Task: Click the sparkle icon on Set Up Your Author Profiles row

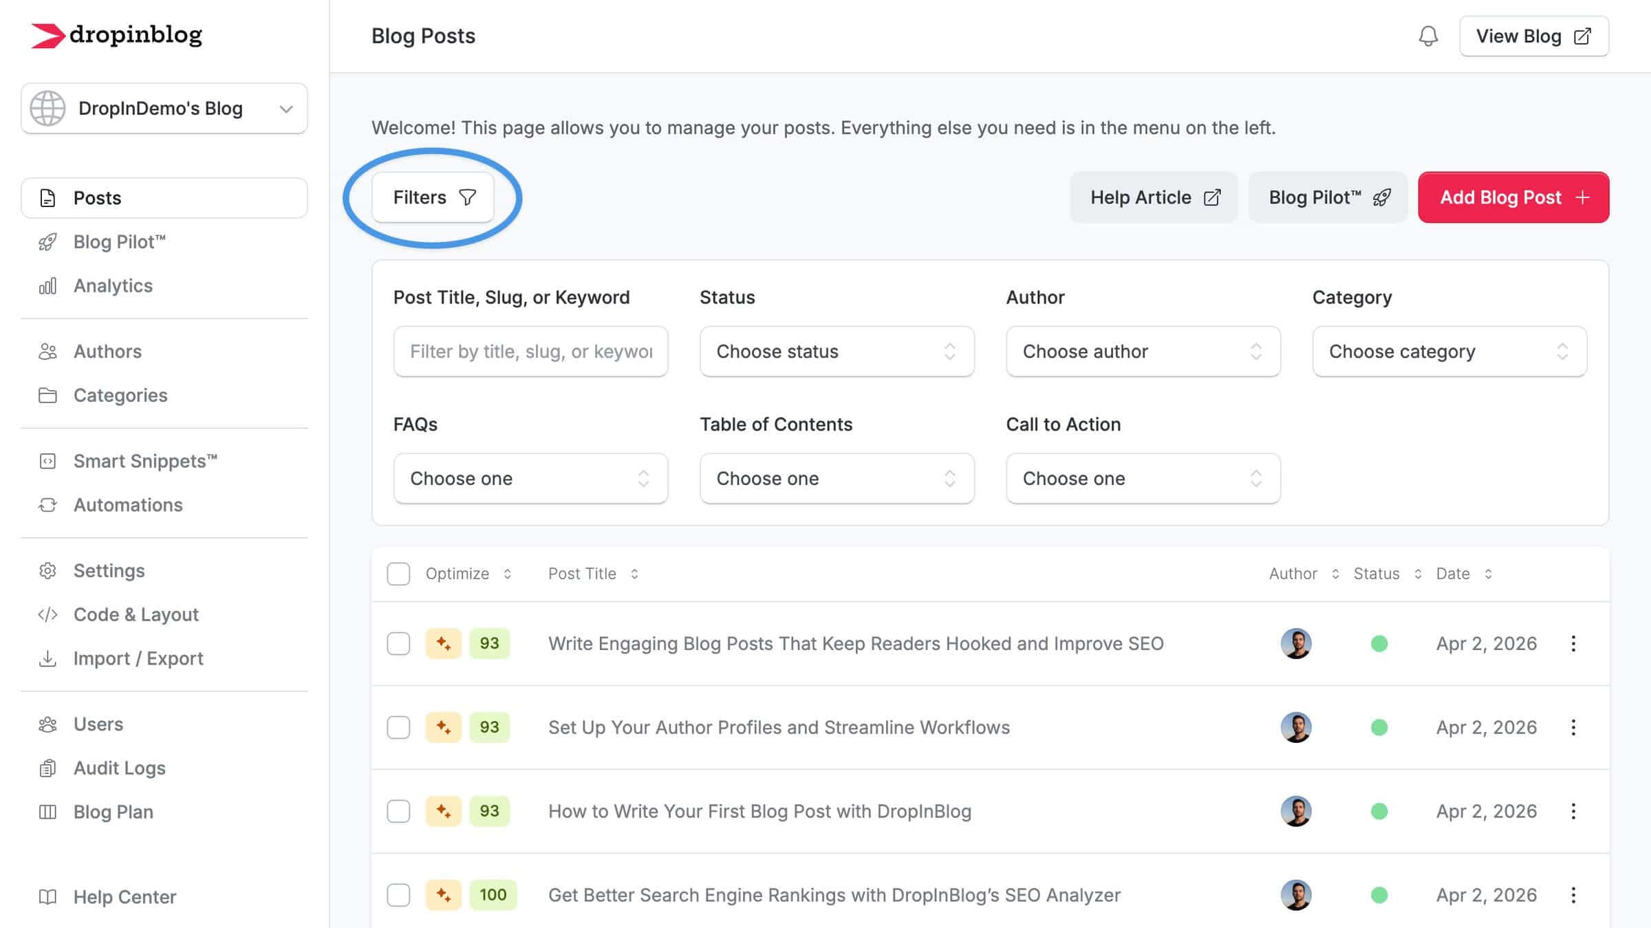Action: (443, 728)
